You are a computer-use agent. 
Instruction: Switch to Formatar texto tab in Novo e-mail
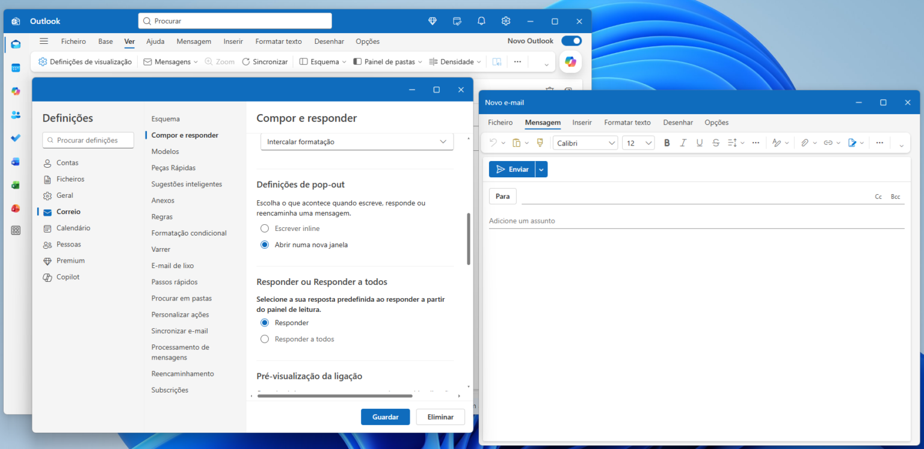click(x=627, y=123)
